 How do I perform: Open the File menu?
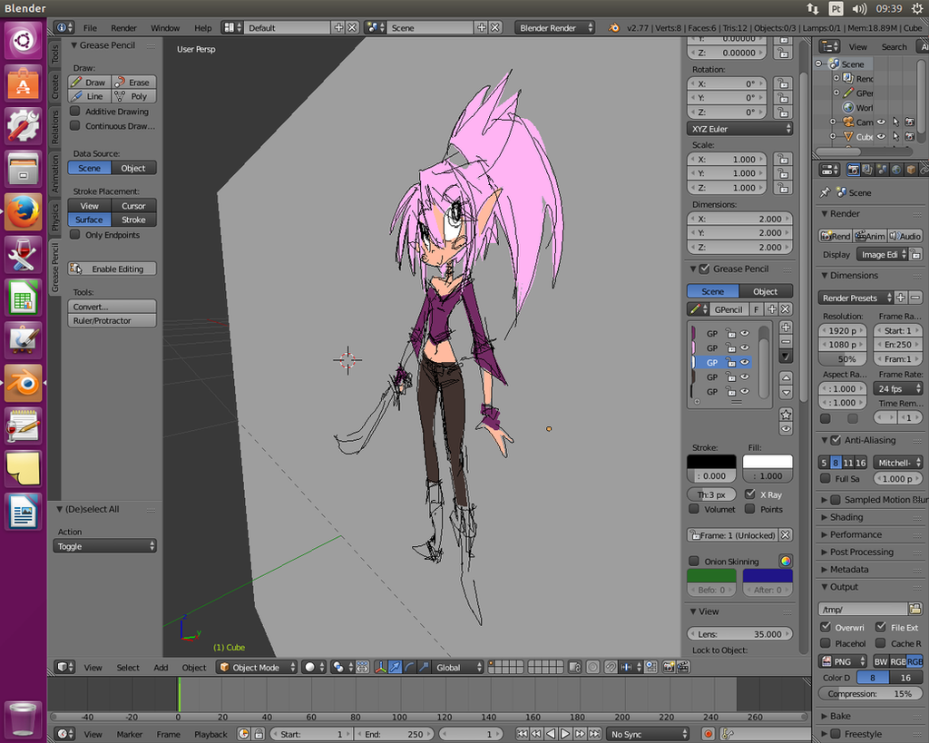(90, 28)
